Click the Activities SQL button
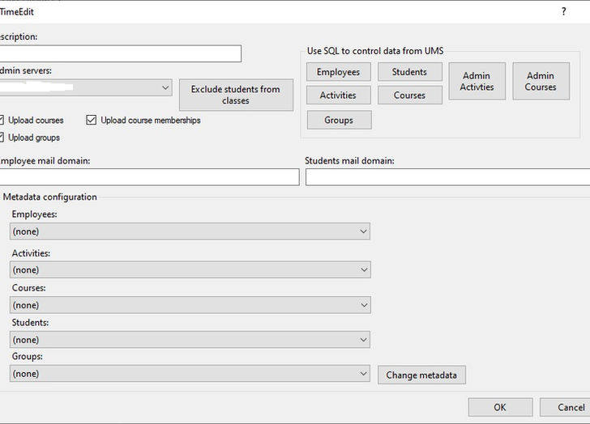This screenshot has height=424, width=590. pyautogui.click(x=338, y=95)
